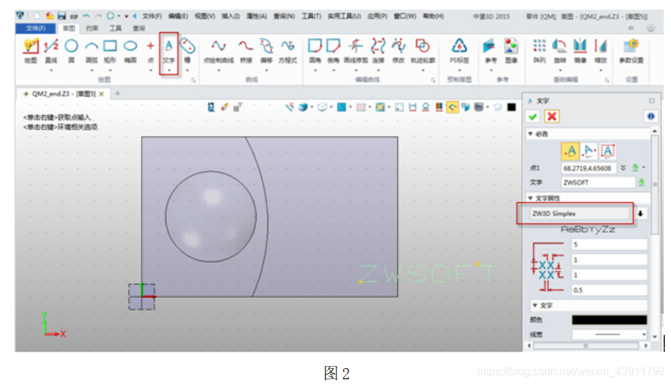
Task: Click the text height field showing 5
Action: tap(610, 245)
